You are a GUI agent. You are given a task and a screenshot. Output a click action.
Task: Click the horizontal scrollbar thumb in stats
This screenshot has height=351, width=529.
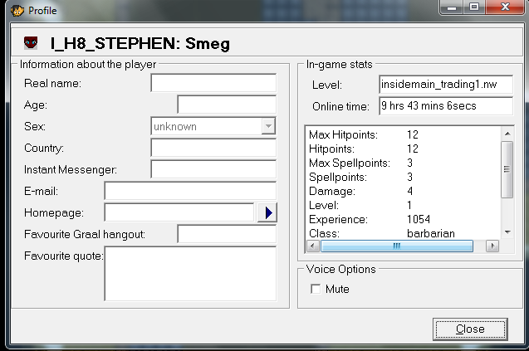[396, 246]
